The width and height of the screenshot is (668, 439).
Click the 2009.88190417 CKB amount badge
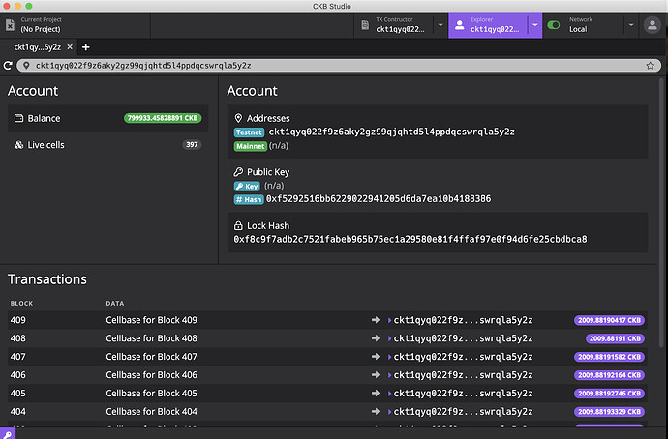pos(609,320)
